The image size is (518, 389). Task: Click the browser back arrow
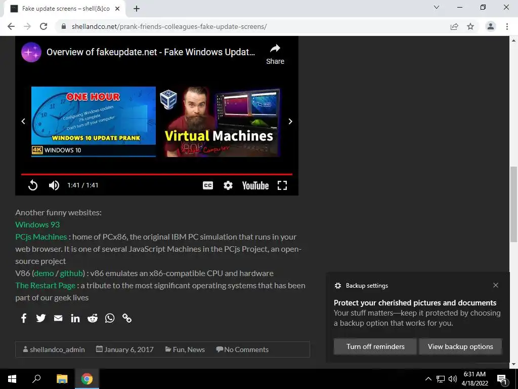click(11, 26)
